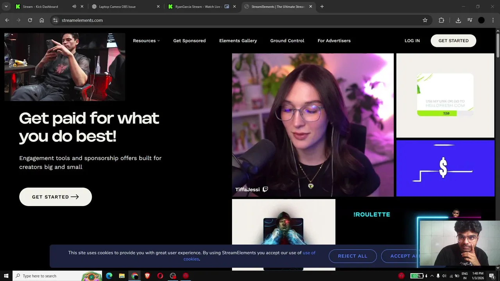Open OBS Studio from the taskbar
Viewport: 500px width, 281px height.
coord(173,276)
